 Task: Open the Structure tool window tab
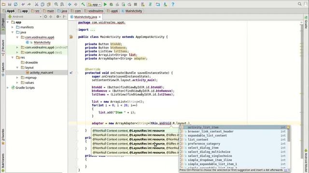point(3,48)
